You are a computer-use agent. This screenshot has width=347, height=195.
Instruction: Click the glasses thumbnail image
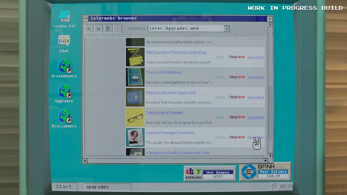pyautogui.click(x=135, y=117)
